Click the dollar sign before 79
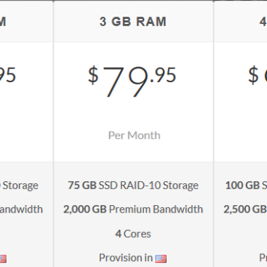Screen dimensions: 267x267 [93, 75]
